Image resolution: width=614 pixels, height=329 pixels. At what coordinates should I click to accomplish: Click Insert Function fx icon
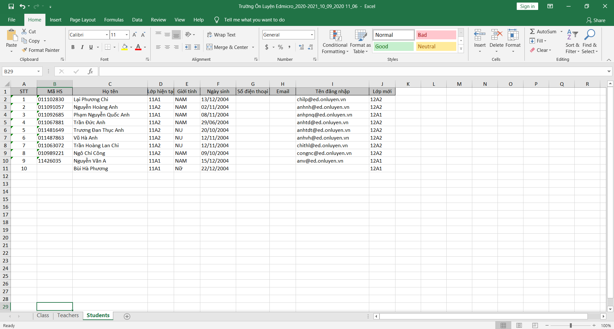tap(90, 71)
